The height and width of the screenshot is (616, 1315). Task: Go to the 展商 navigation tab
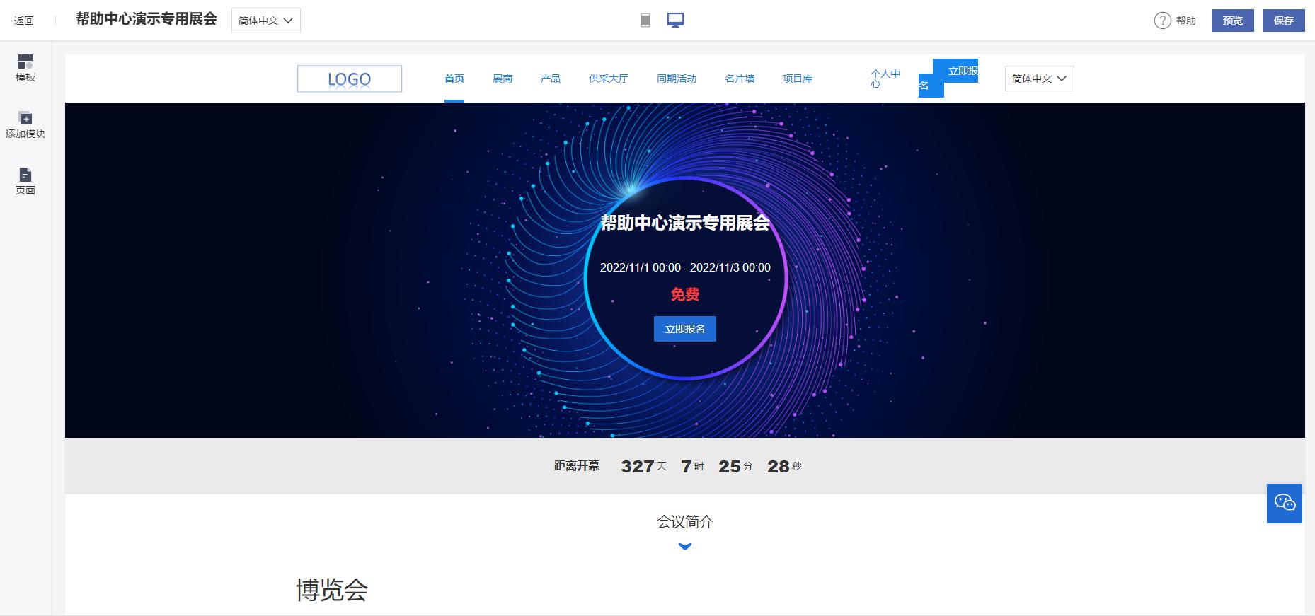pyautogui.click(x=503, y=79)
